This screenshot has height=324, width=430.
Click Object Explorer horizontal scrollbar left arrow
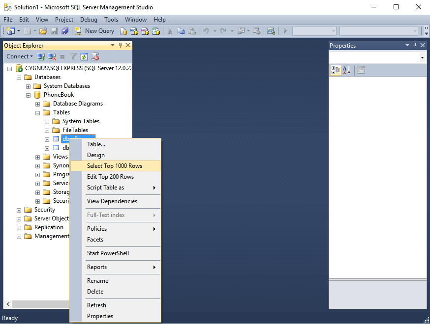pyautogui.click(x=8, y=304)
